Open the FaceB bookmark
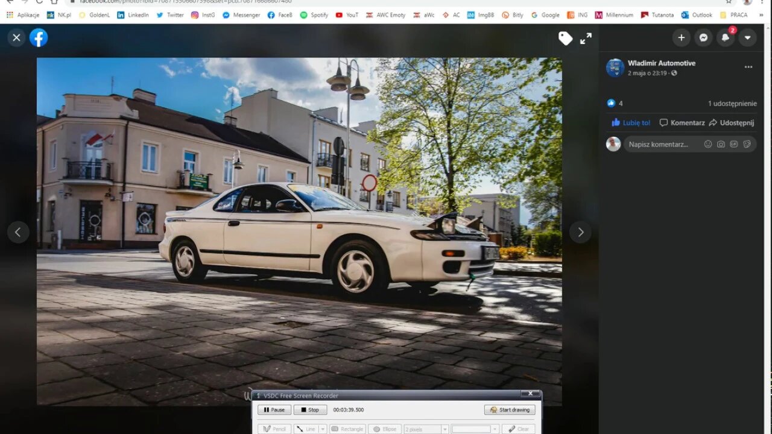The image size is (772, 434). pyautogui.click(x=280, y=15)
